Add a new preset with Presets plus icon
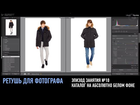The image size is (140, 105). [x=19, y=37]
